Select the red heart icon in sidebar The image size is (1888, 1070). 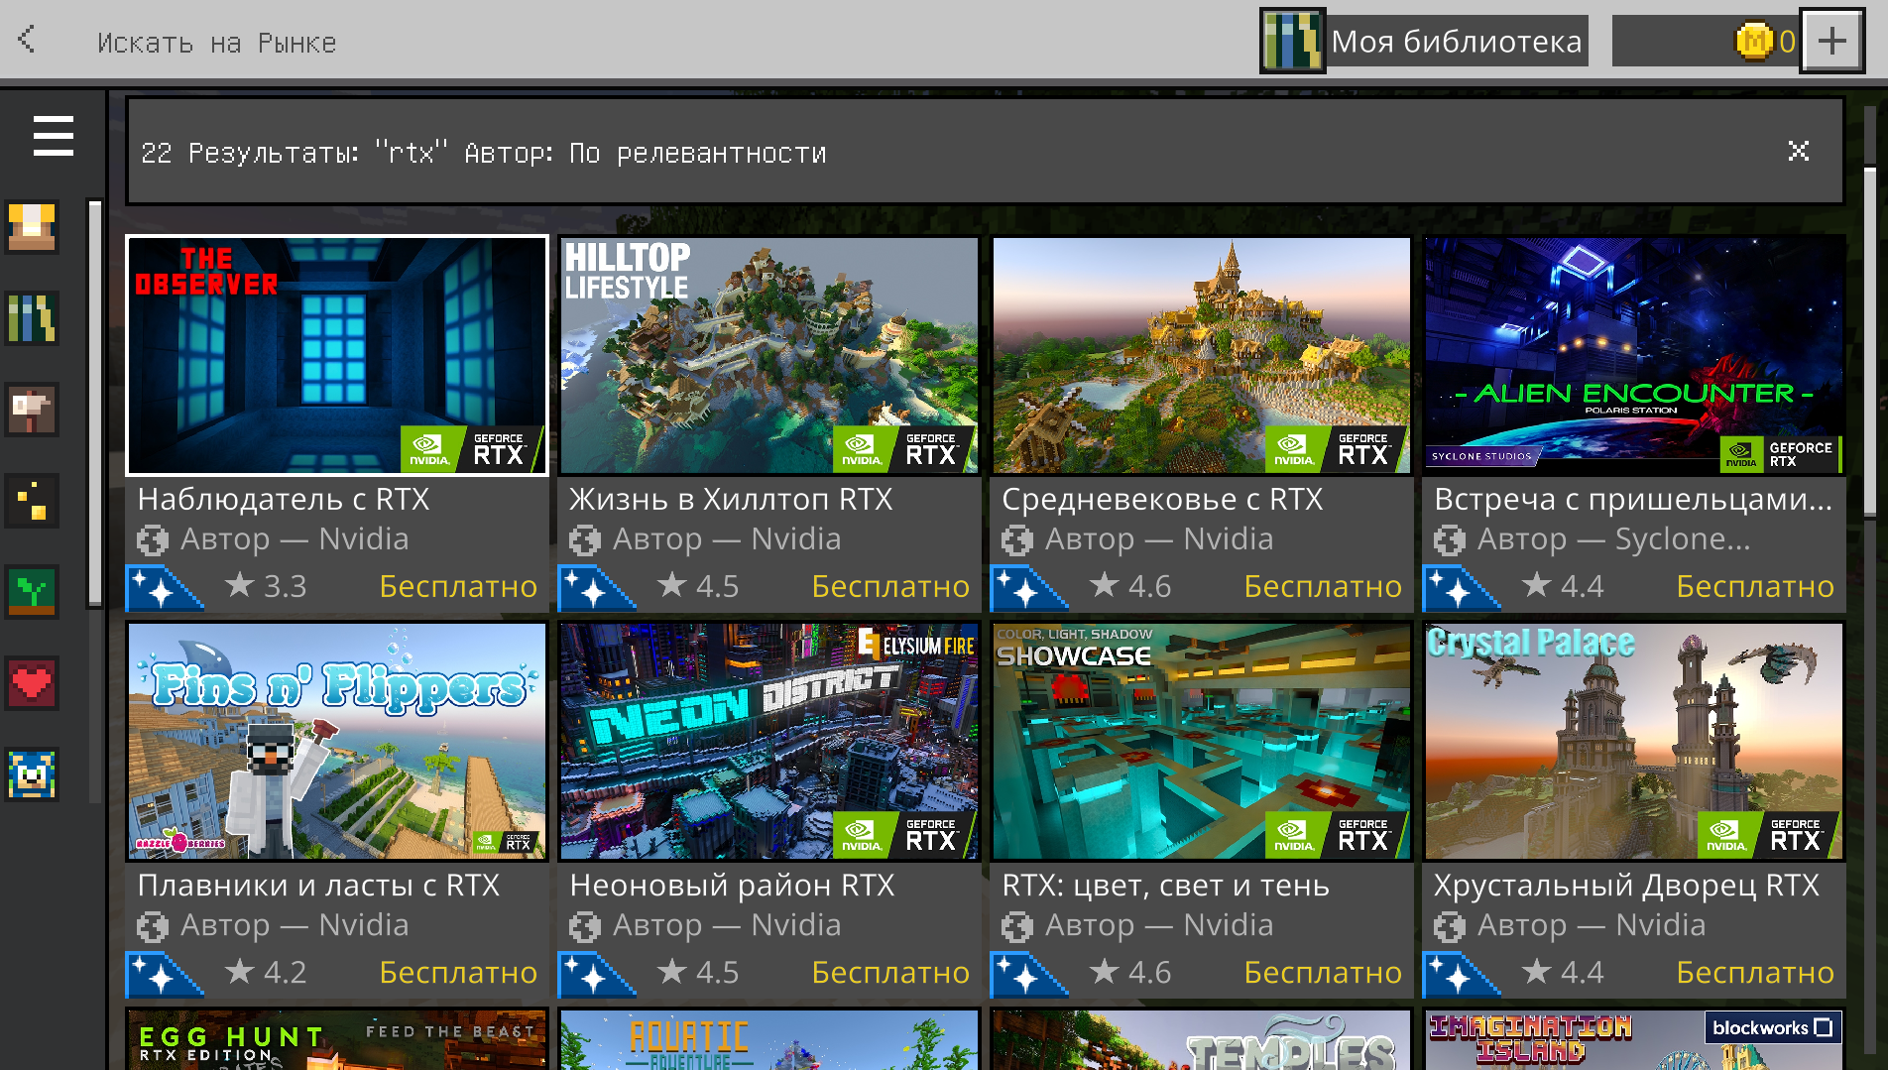pos(32,682)
